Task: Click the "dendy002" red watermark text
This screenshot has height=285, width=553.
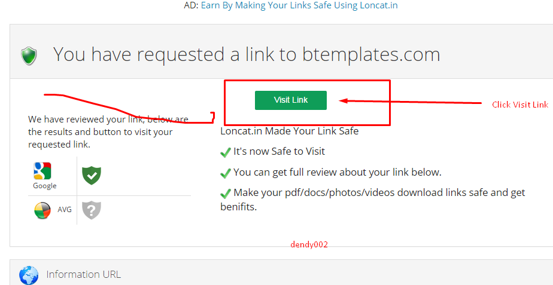Action: (x=309, y=244)
